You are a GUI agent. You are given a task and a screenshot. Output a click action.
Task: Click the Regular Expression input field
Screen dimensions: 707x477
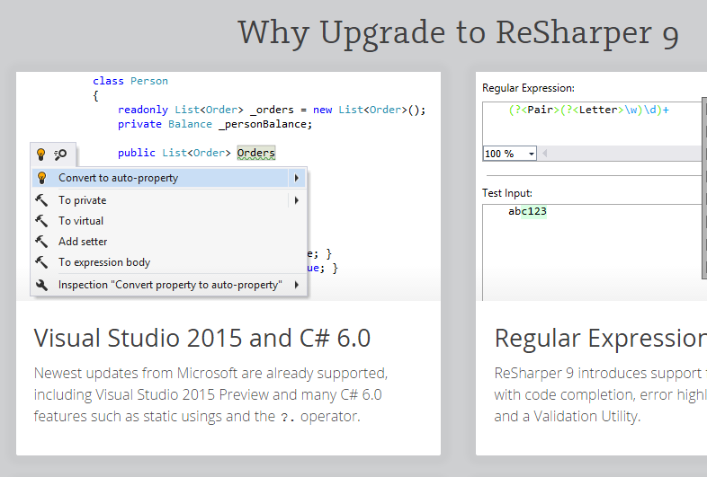(592, 123)
